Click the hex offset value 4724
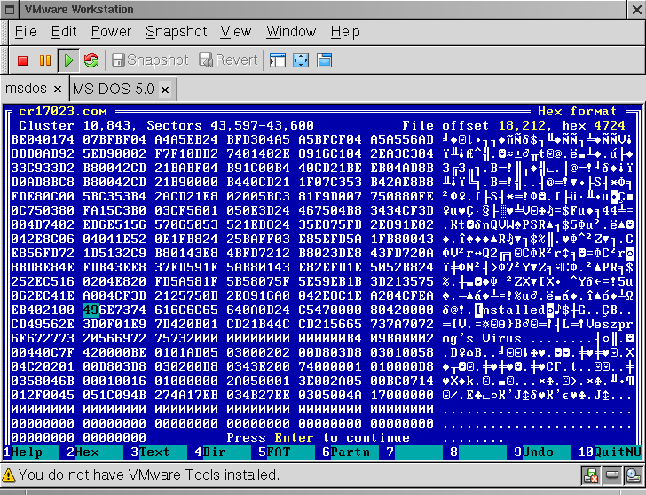Image resolution: width=646 pixels, height=495 pixels. [610, 125]
